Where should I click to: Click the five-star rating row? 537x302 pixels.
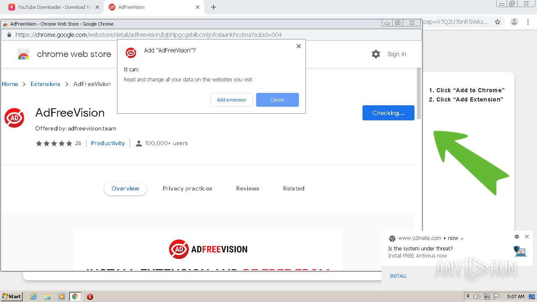click(54, 143)
